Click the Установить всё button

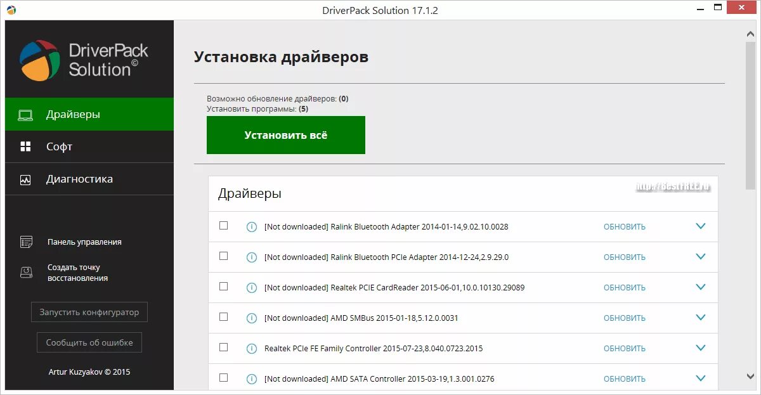[286, 135]
